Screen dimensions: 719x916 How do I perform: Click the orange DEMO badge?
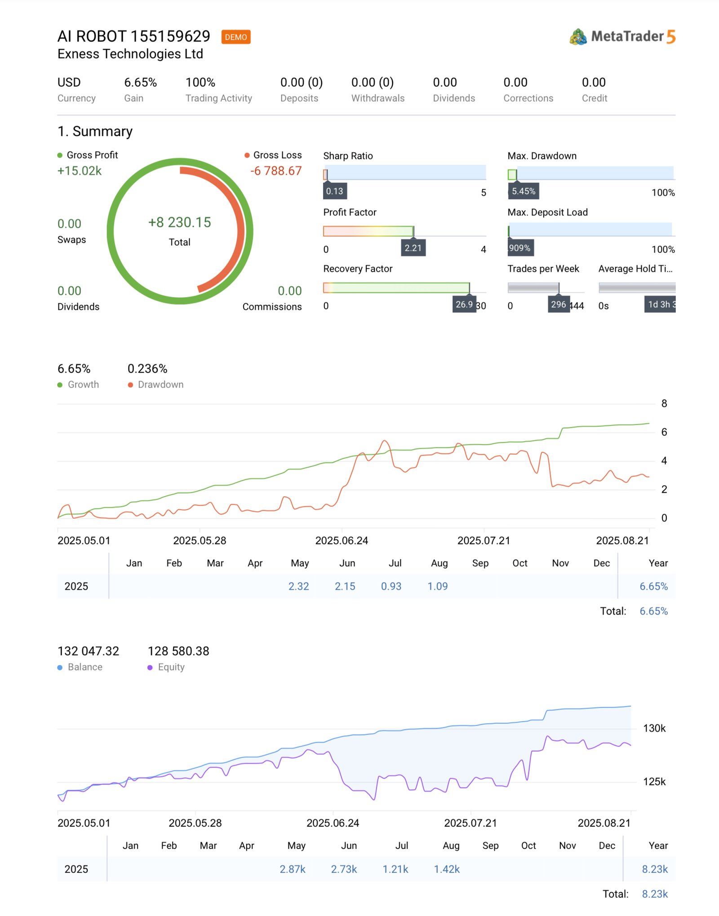pos(235,37)
